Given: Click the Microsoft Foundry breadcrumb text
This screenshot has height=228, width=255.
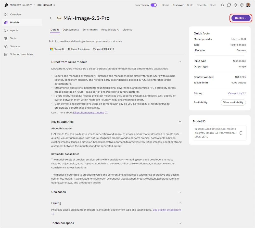Looking at the screenshot, I should click(x=21, y=5).
